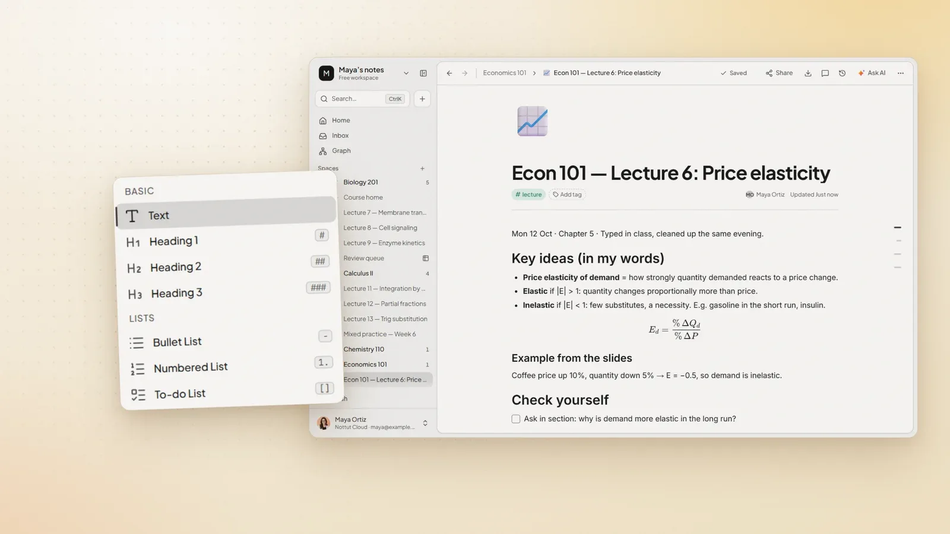Click Ask AI sparkle button
The width and height of the screenshot is (950, 534).
[872, 73]
